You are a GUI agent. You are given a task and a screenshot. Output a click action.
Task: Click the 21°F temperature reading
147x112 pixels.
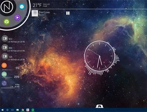coord(37,5)
